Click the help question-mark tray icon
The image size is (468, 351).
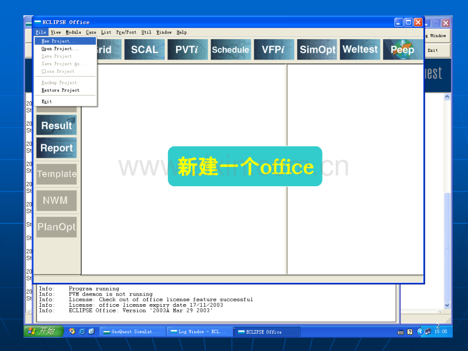pyautogui.click(x=410, y=332)
